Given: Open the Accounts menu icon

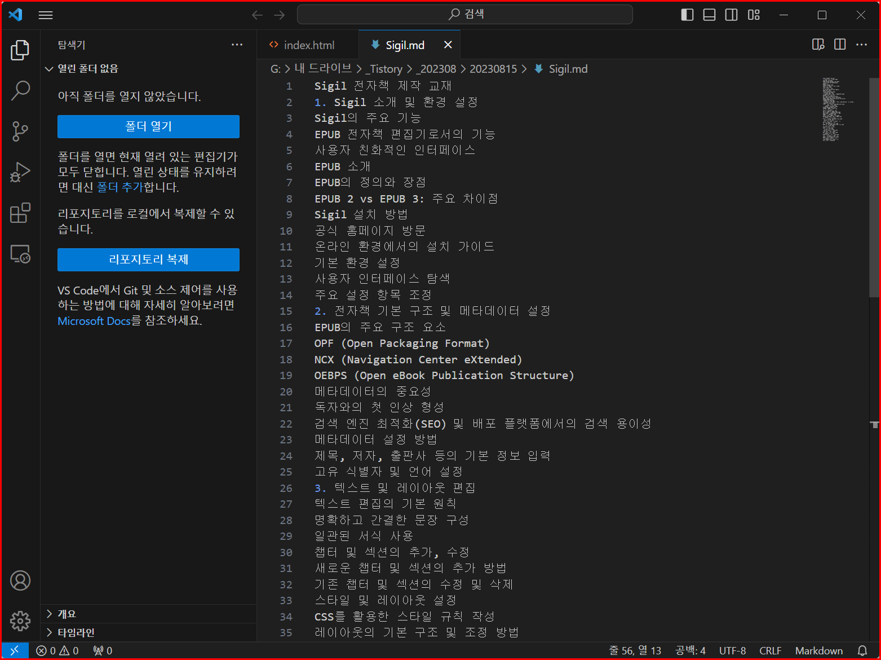Looking at the screenshot, I should point(20,580).
